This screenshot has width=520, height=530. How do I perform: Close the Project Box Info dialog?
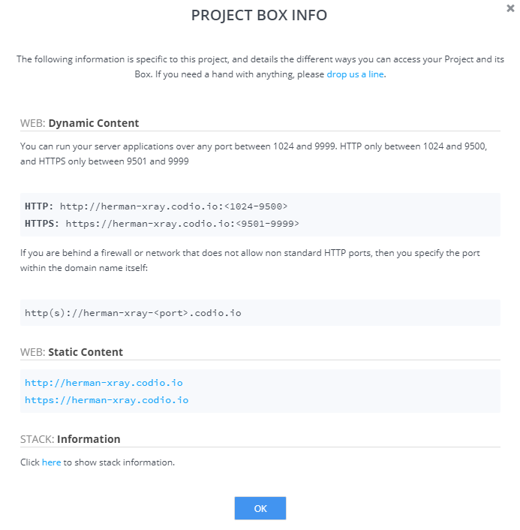point(510,8)
